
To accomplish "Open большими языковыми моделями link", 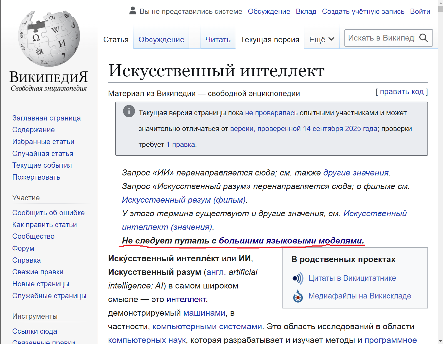I will (x=291, y=240).
